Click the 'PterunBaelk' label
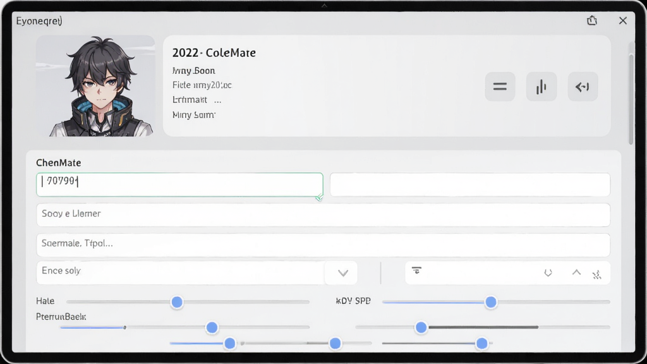The height and width of the screenshot is (364, 647). pos(61,317)
